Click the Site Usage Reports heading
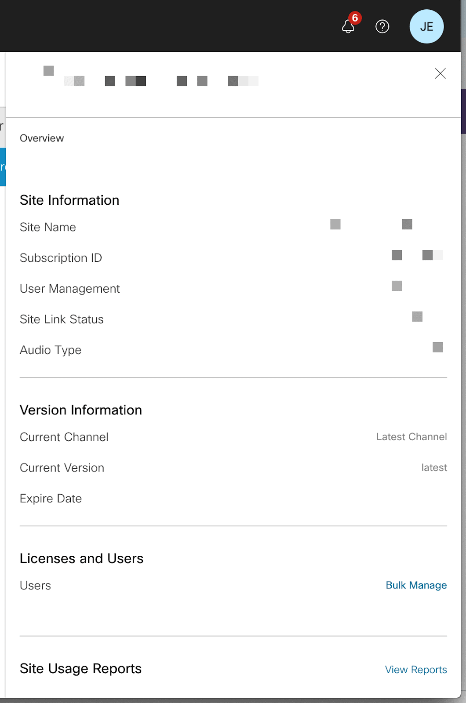Viewport: 466px width, 703px height. (x=81, y=669)
